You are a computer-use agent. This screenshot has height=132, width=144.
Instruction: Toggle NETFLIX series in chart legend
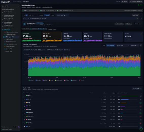[38, 80]
